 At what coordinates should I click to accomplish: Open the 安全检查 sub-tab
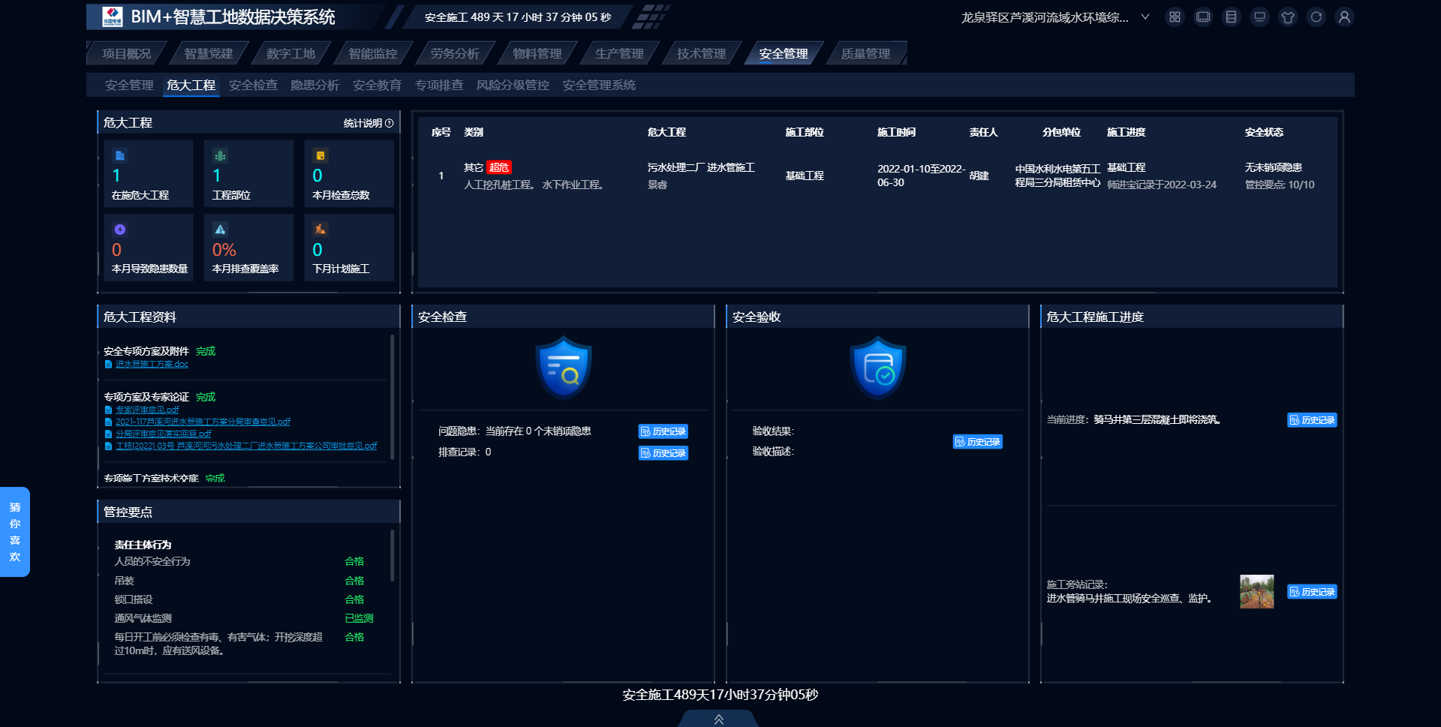point(253,86)
